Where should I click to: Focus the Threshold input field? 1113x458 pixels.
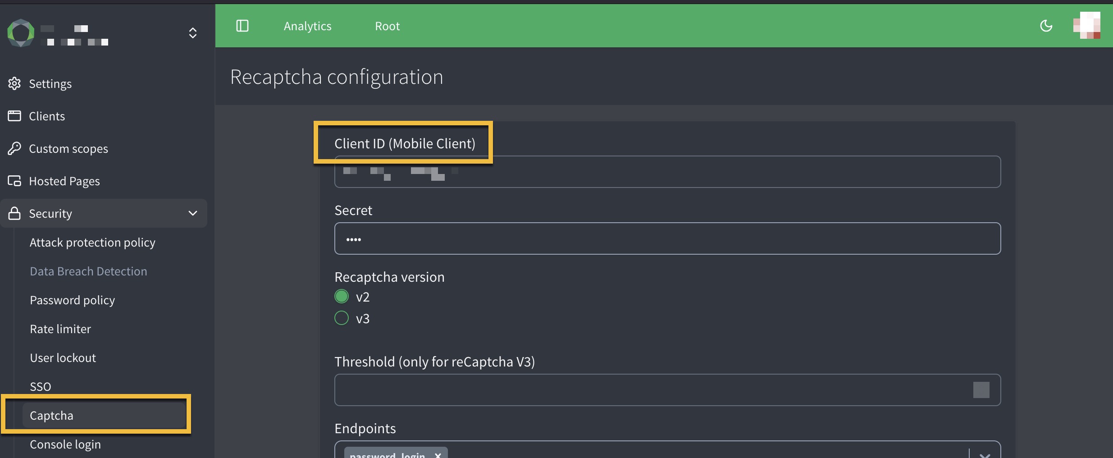point(667,390)
